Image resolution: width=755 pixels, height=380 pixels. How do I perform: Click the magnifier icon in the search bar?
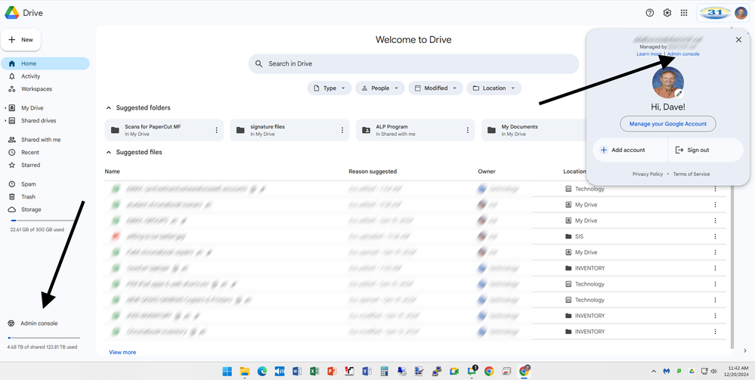(x=259, y=63)
